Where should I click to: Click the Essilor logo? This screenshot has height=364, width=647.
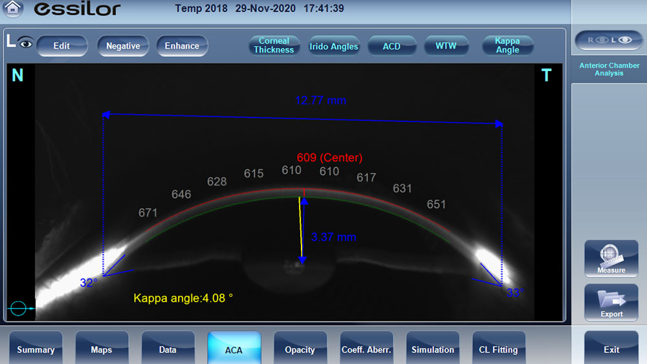[77, 8]
